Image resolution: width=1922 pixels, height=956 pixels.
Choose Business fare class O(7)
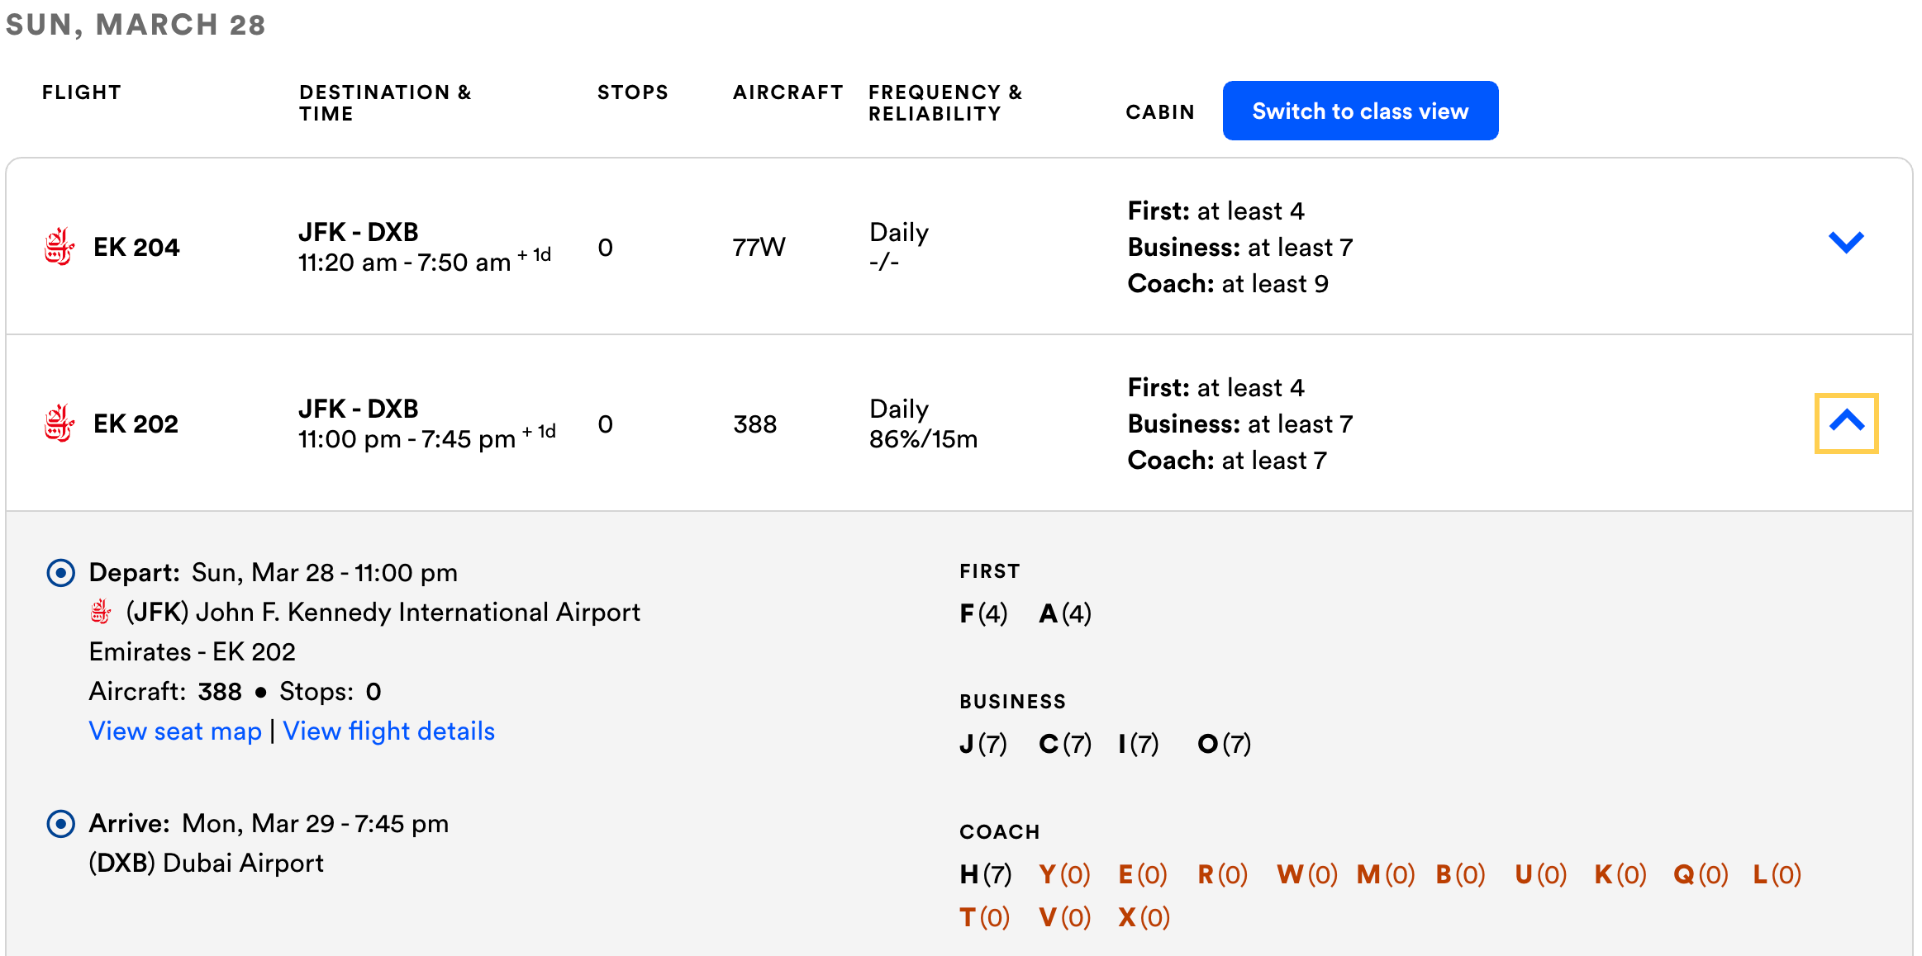(1224, 744)
